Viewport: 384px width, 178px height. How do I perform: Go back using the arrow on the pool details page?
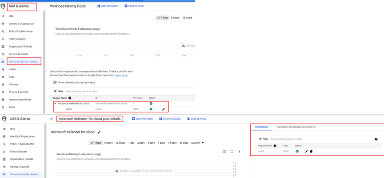[52, 119]
